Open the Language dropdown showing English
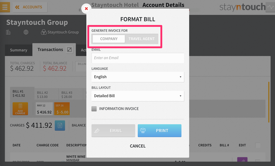The image size is (275, 166). 138,77
